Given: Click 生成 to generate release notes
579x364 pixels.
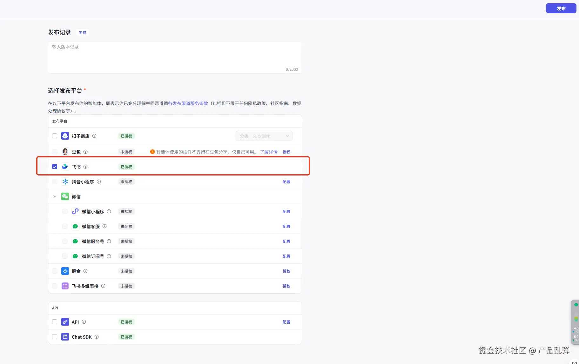Looking at the screenshot, I should pos(83,32).
